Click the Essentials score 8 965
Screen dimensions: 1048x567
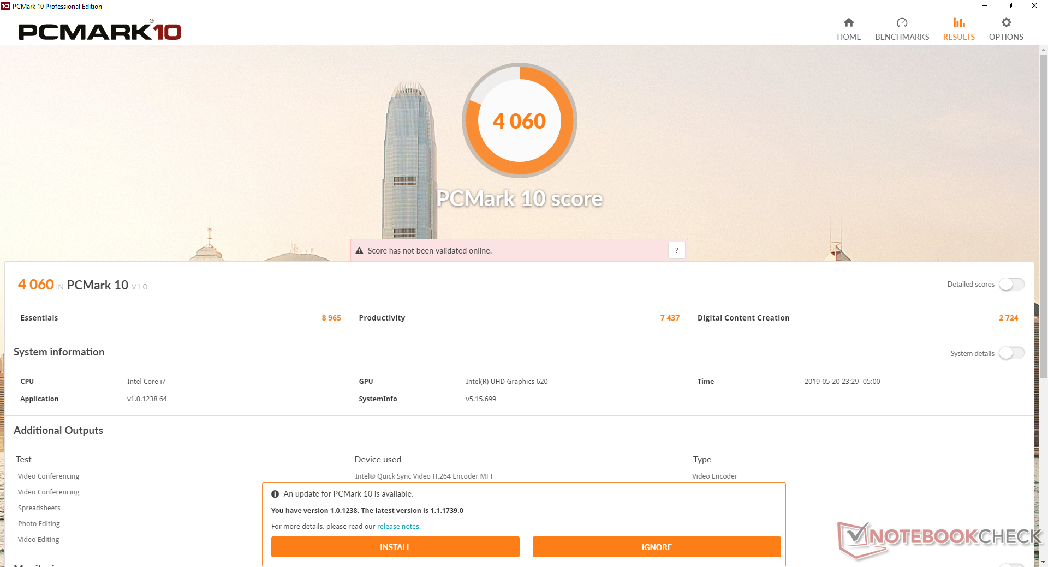(x=331, y=318)
